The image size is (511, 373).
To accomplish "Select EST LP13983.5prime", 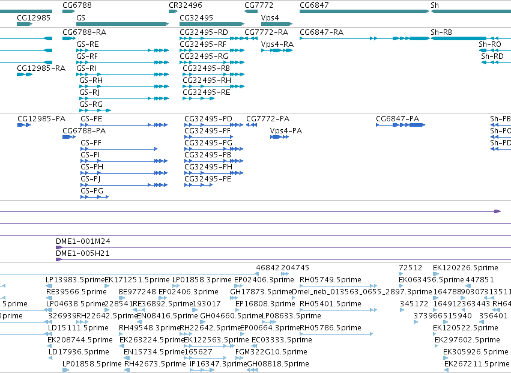I will coord(75,280).
